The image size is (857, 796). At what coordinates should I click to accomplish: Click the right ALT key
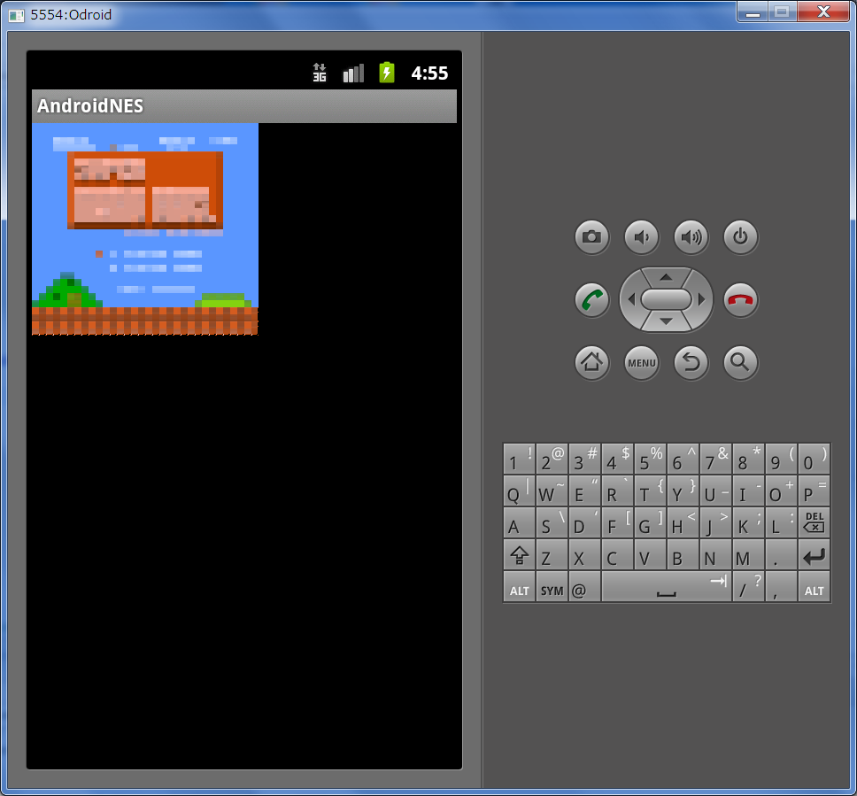[814, 587]
